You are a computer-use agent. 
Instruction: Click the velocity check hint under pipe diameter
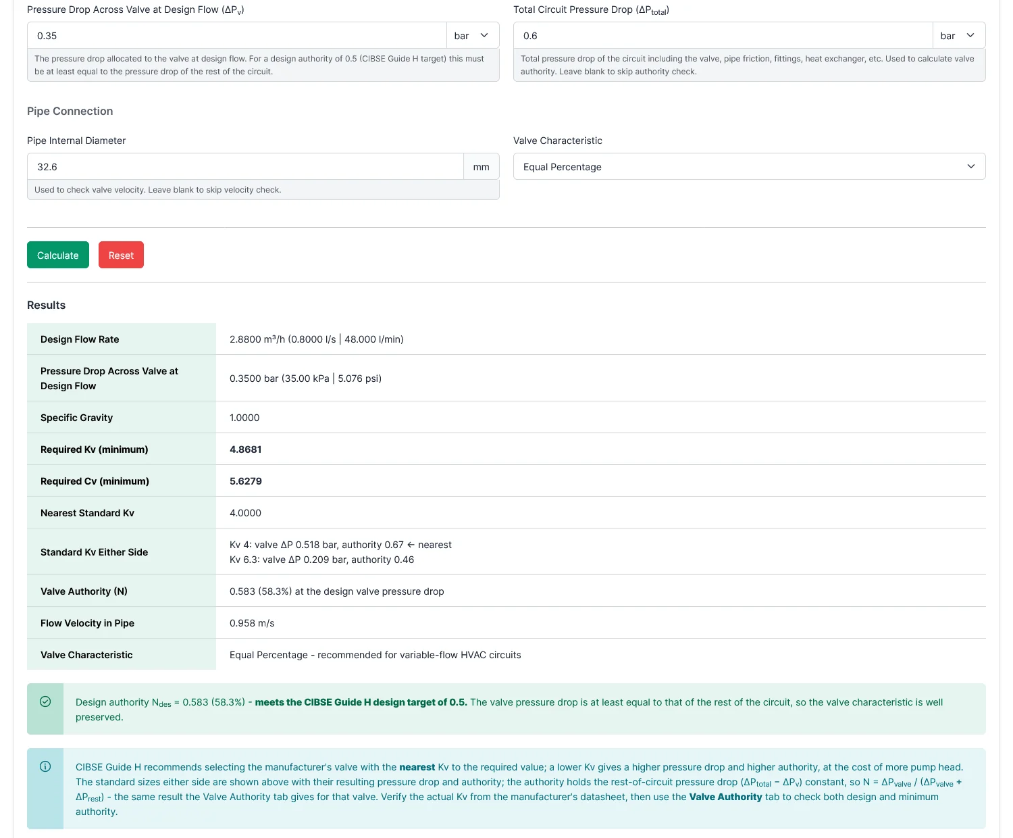tap(158, 190)
